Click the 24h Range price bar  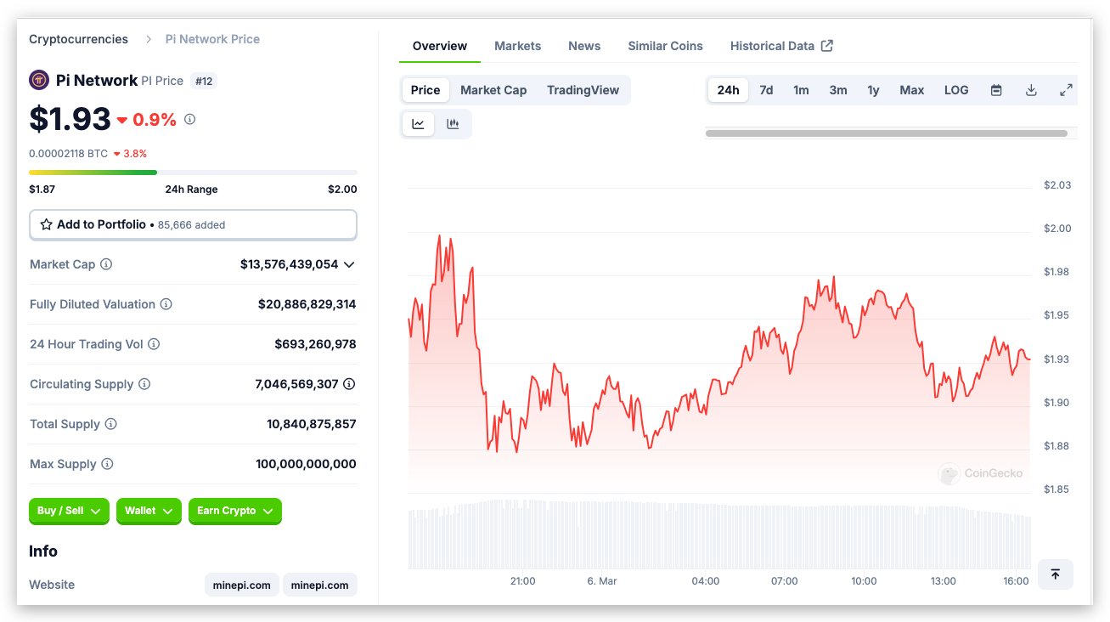click(x=193, y=172)
